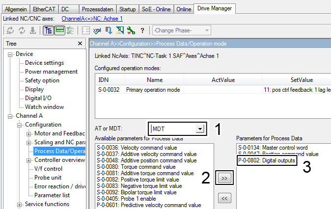
Task: Select S-0-0082: Positive torque limit value
Action: tap(138, 180)
